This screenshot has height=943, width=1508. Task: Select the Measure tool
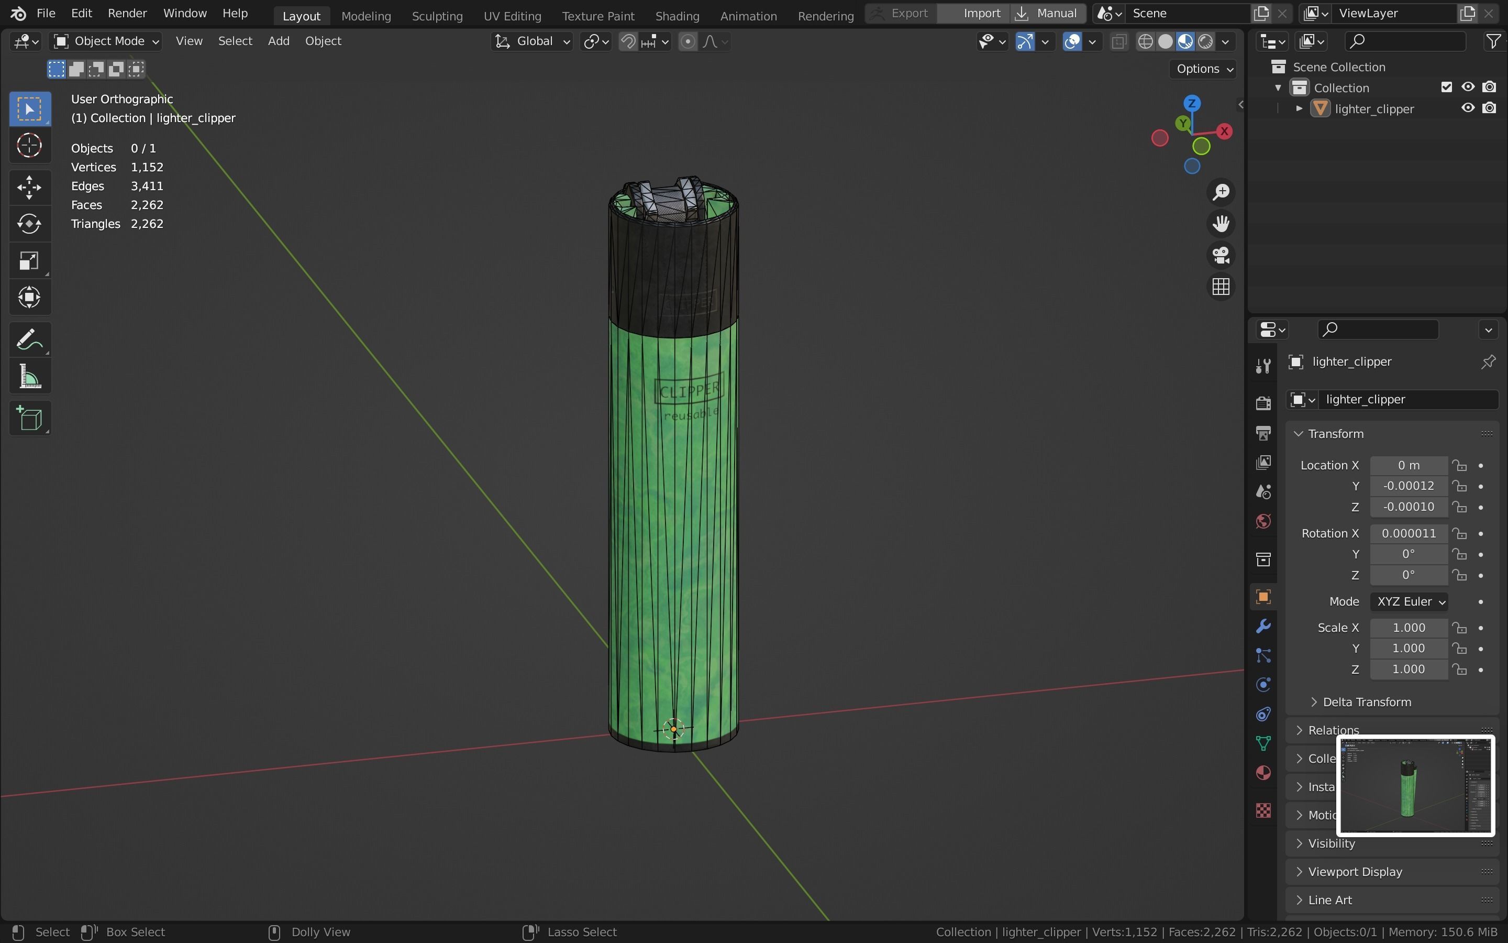coord(29,377)
